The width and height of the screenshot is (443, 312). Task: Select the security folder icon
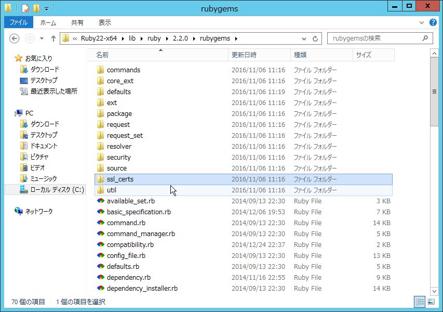point(100,157)
